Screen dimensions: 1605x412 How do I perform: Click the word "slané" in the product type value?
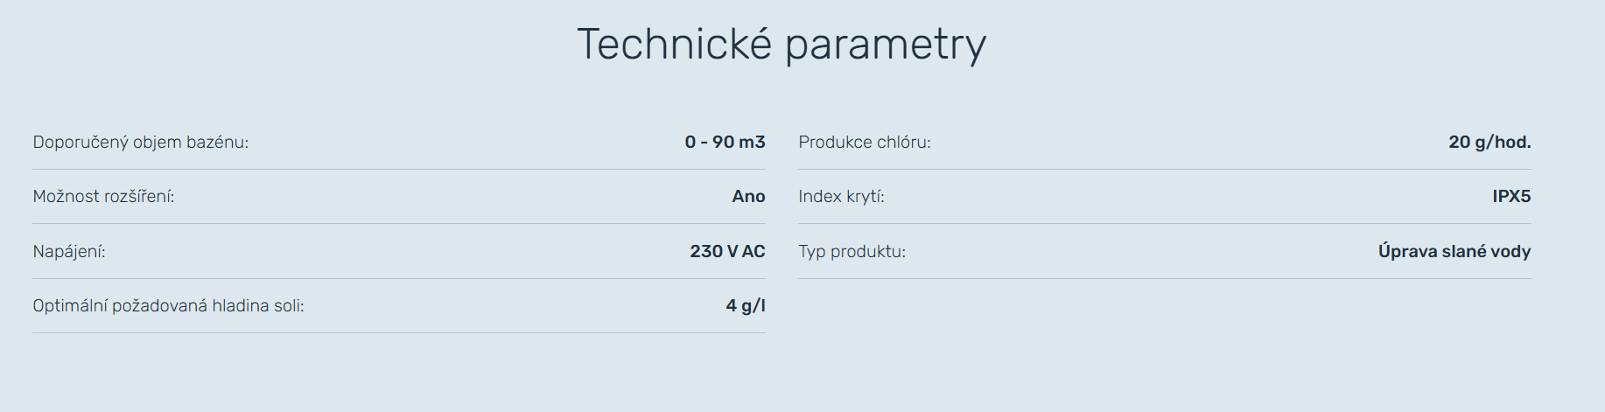[x=1464, y=251]
